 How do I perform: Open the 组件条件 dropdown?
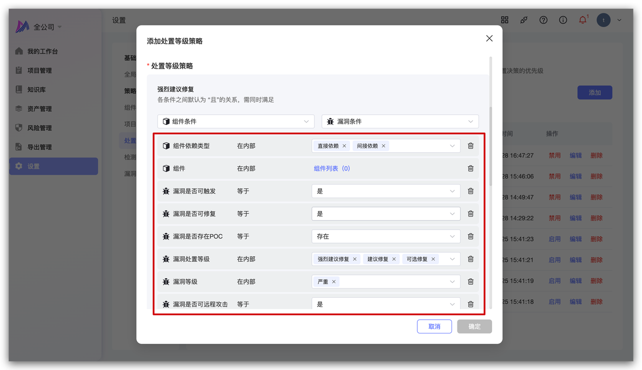click(x=236, y=121)
